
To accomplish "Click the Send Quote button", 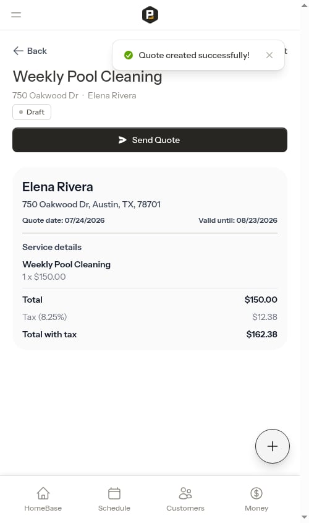I will [150, 140].
